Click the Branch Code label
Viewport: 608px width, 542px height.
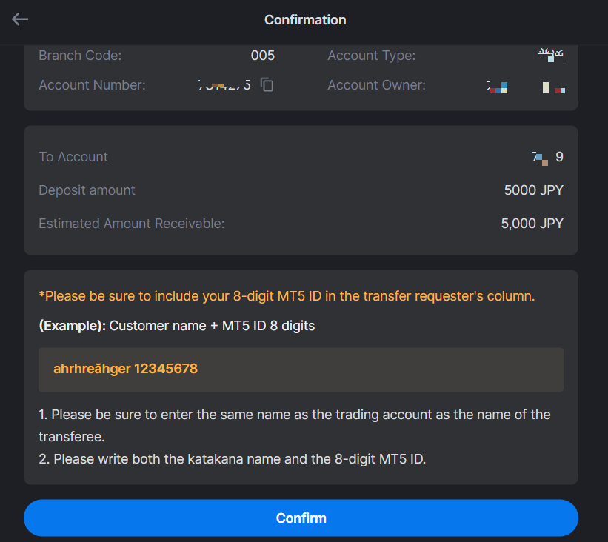coord(80,56)
